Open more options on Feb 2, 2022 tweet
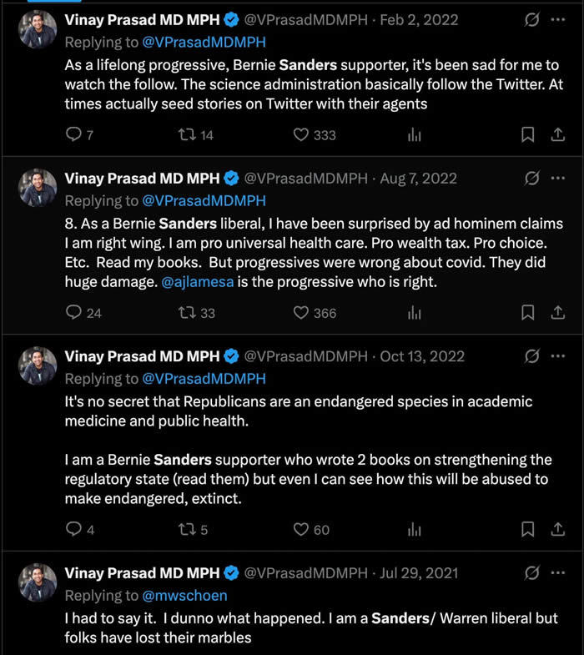 tap(558, 20)
